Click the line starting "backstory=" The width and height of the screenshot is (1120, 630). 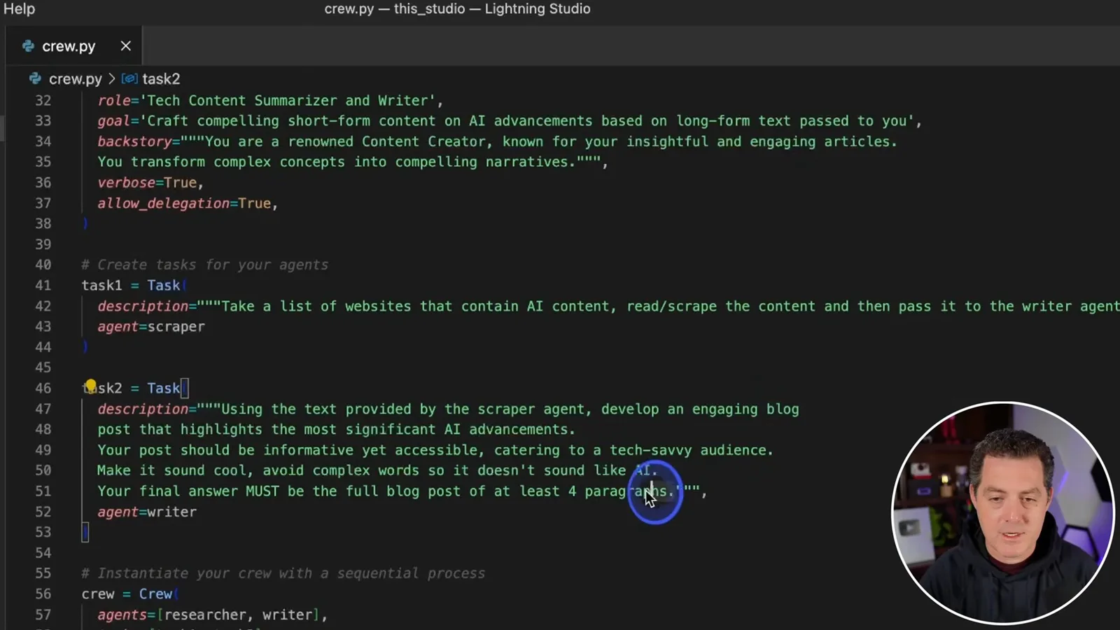pos(497,142)
